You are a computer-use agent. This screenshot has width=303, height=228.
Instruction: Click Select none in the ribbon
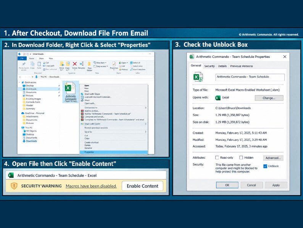tap(136, 66)
